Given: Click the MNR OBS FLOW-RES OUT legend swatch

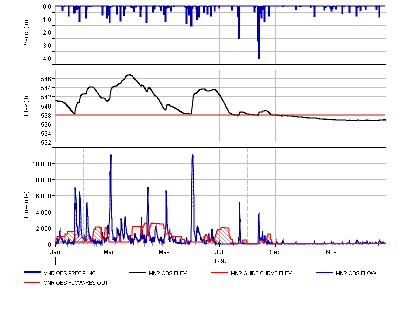Looking at the screenshot, I should pos(33,283).
